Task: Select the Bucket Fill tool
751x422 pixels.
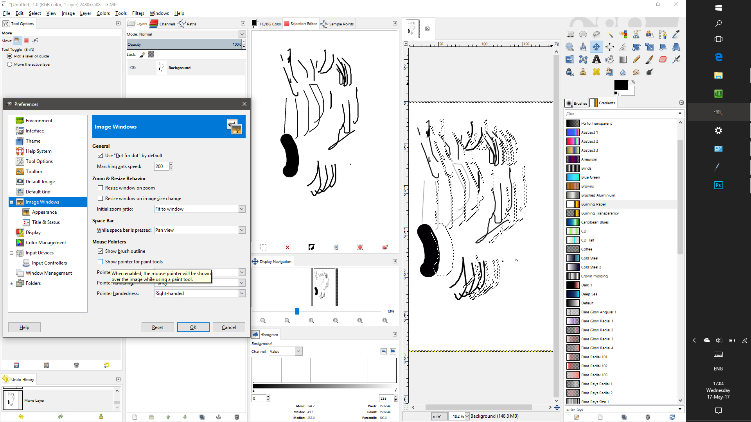Action: tap(610, 59)
